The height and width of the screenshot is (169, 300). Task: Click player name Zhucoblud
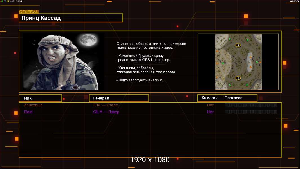coord(33,105)
